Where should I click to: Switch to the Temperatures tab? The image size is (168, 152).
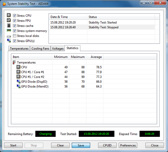[19, 49]
